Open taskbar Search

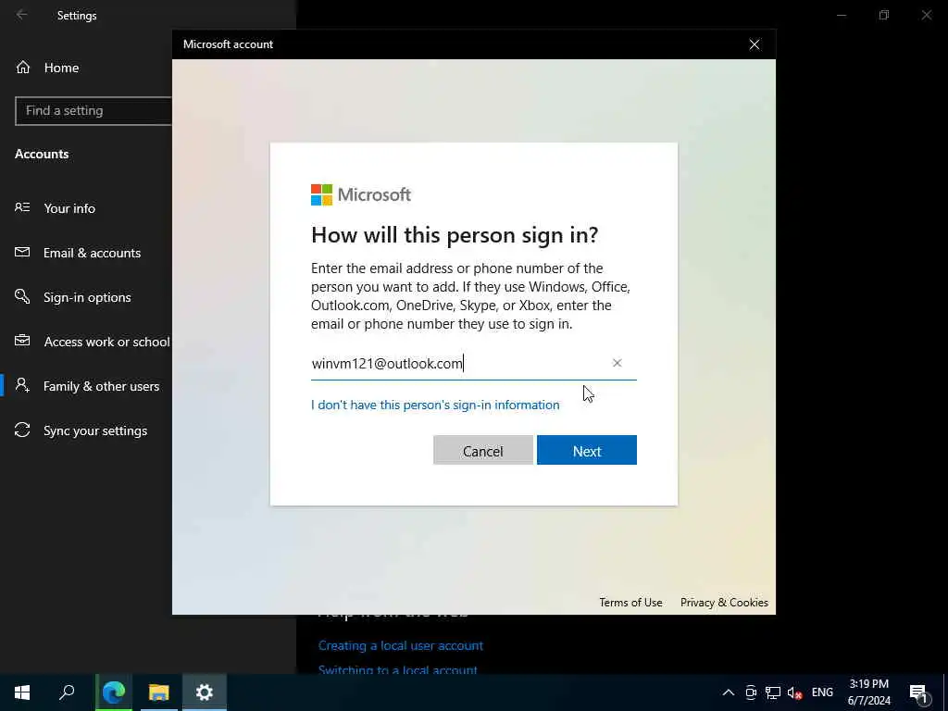pyautogui.click(x=67, y=692)
